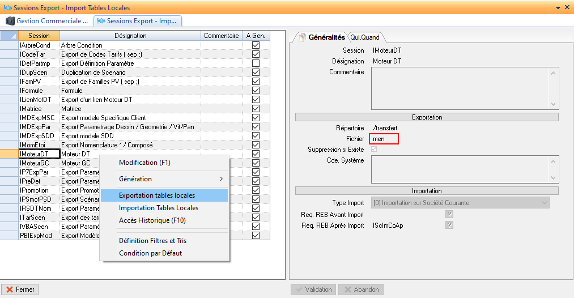
Task: Toggle Suppression si Existe checkbox
Action: click(373, 150)
